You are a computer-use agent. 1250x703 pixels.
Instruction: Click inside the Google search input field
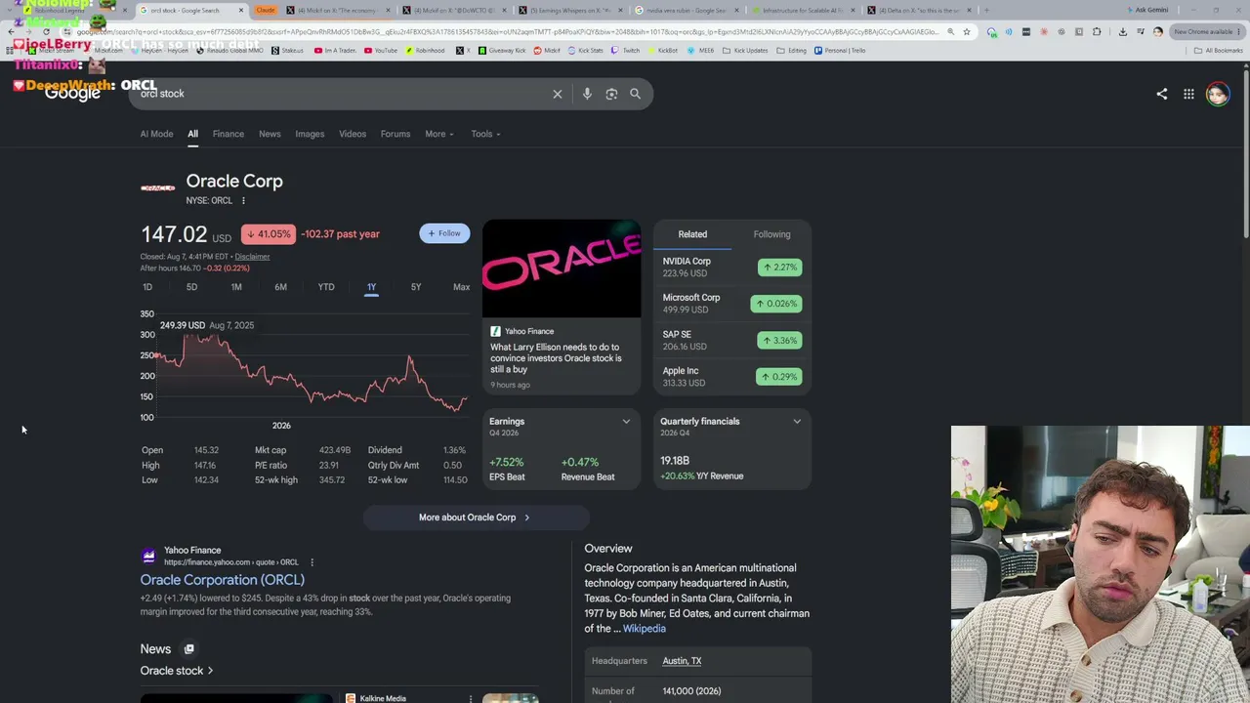[342, 94]
